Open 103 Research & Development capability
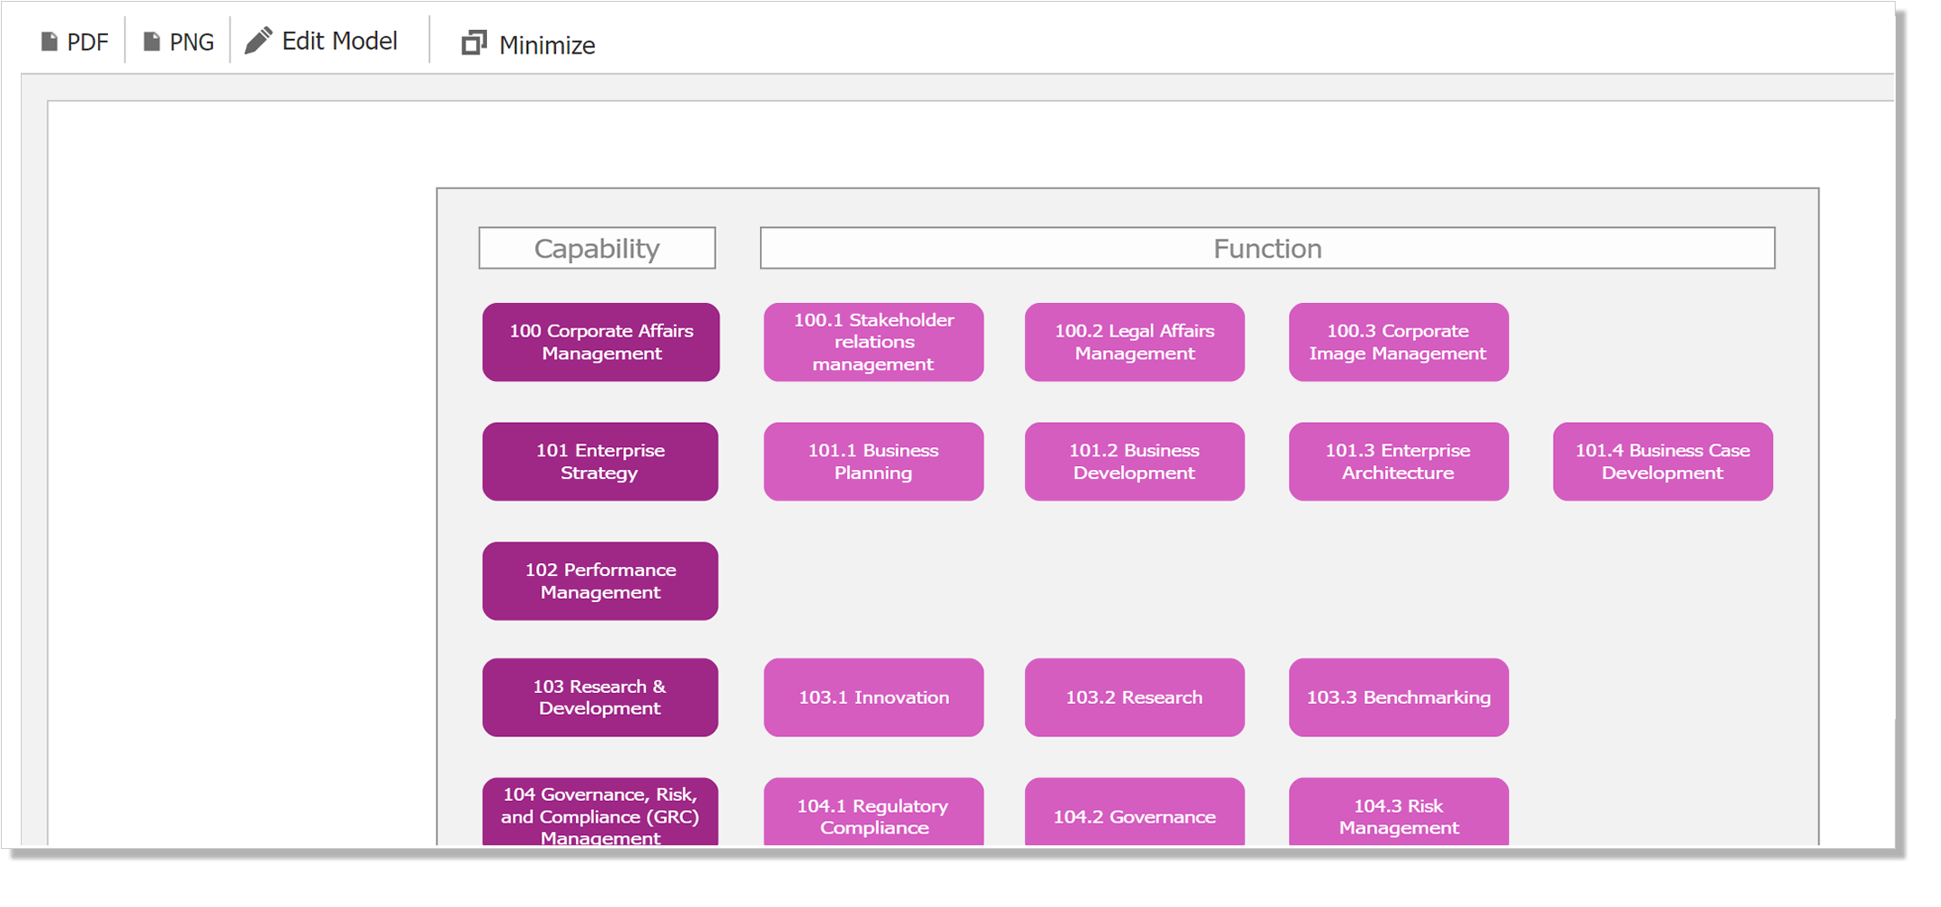 click(x=600, y=697)
